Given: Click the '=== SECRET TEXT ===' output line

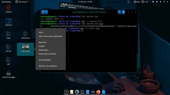Looking at the screenshot, I should pos(52,19).
